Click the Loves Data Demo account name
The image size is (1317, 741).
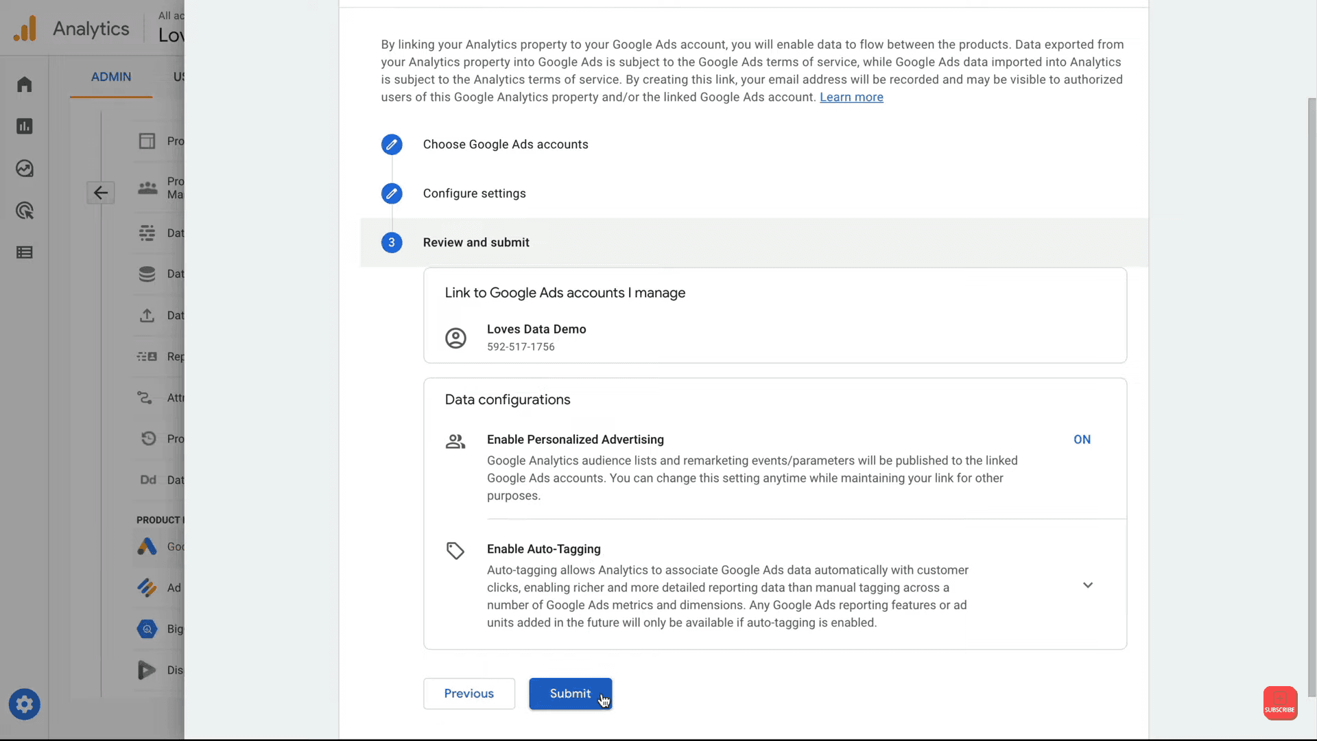(536, 329)
